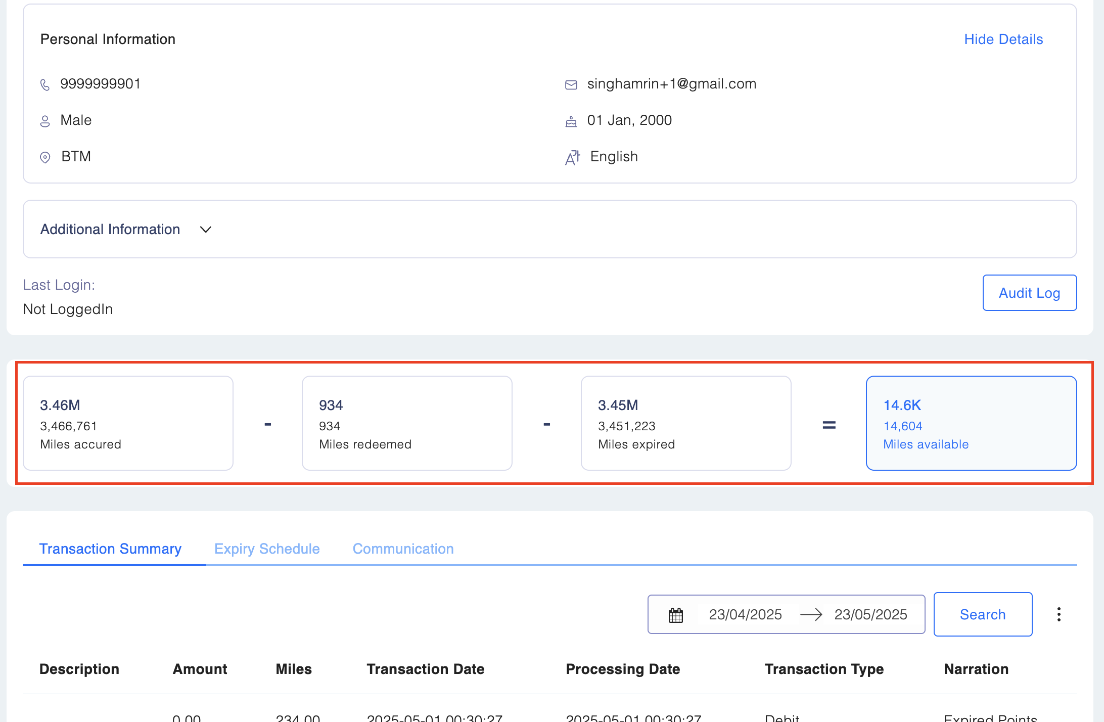
Task: Open the Audit Log
Action: [1029, 293]
